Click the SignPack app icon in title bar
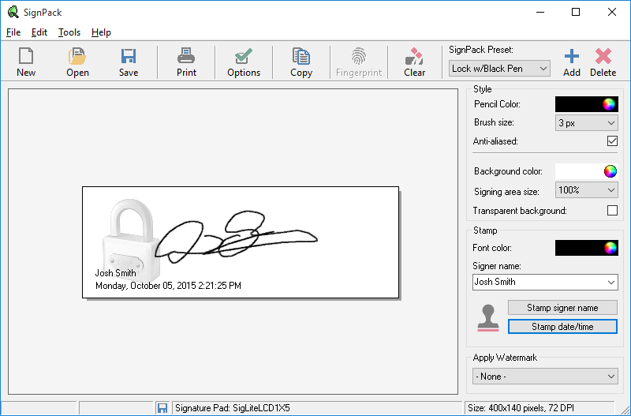The width and height of the screenshot is (631, 416). (x=13, y=12)
